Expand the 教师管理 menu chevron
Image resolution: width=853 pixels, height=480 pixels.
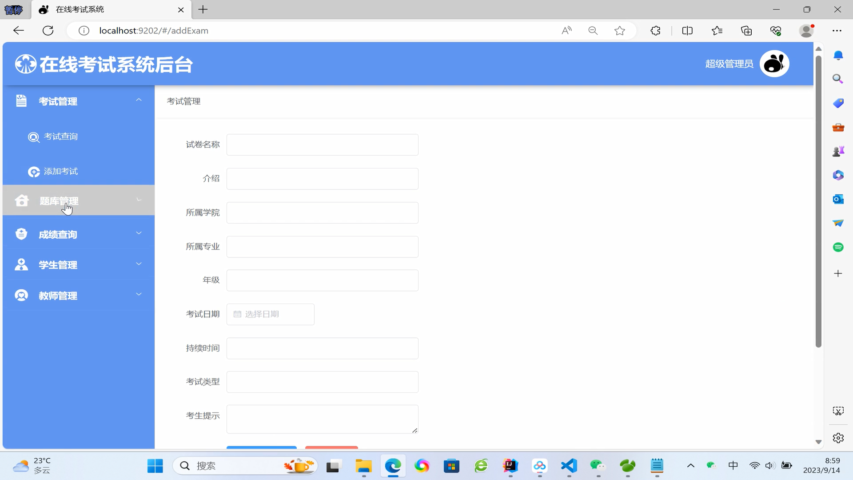139,294
